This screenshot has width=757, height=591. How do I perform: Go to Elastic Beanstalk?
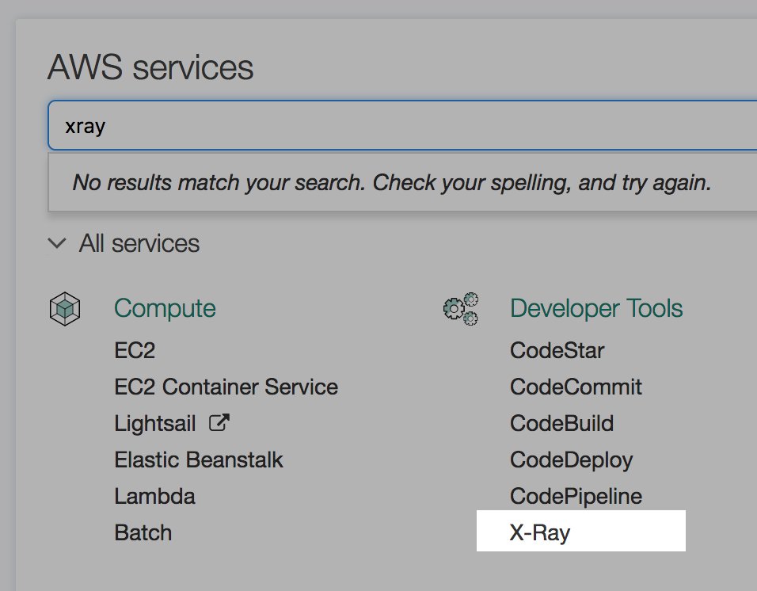[199, 459]
